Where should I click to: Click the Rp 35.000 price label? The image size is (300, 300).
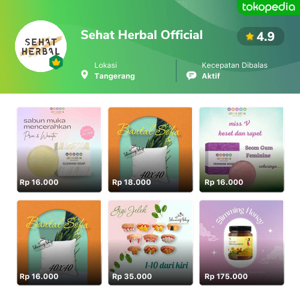[x=132, y=277]
